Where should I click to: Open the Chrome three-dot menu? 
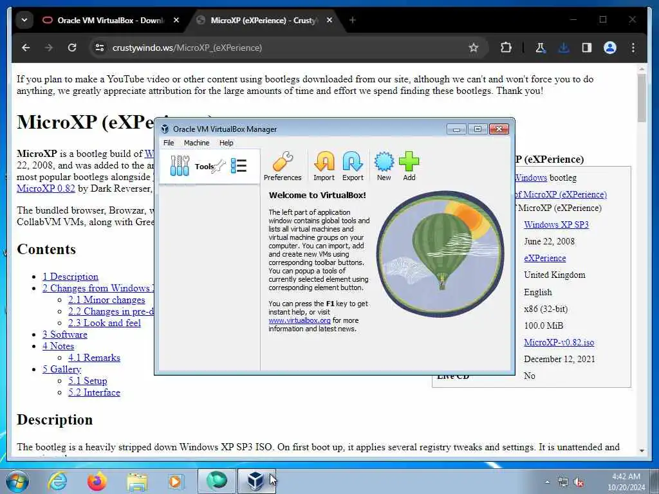(x=633, y=48)
